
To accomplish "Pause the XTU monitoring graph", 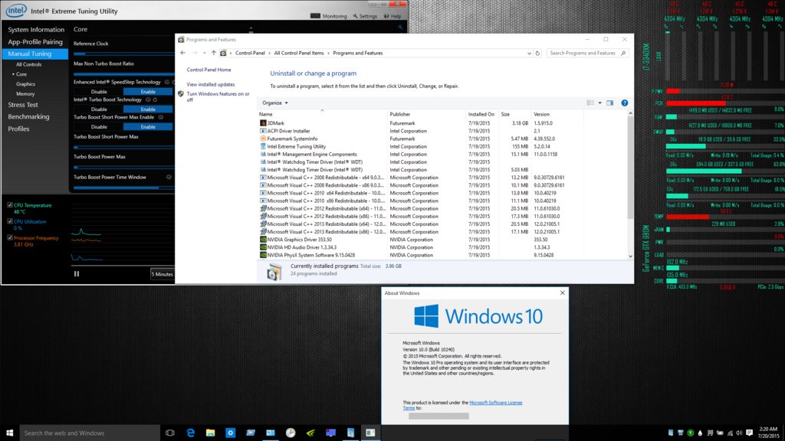I will click(77, 274).
